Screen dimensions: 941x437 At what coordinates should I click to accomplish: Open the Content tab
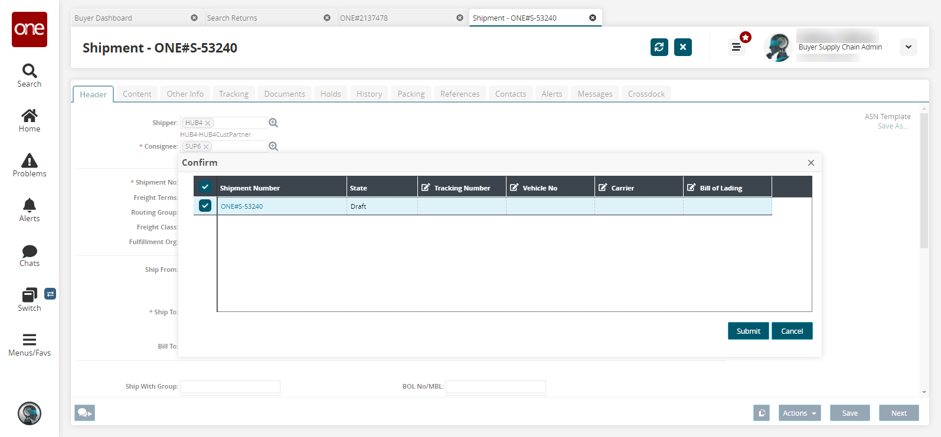pos(137,94)
